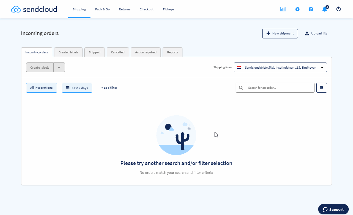The height and width of the screenshot is (215, 353).
Task: Expand the Create labels dropdown arrow
Action: tap(59, 67)
